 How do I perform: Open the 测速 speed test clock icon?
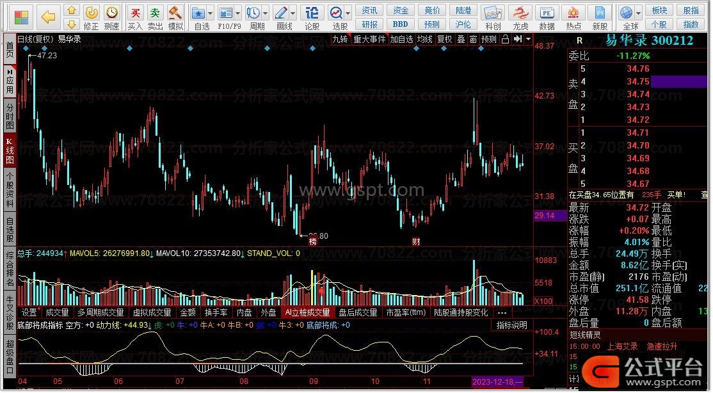click(111, 17)
